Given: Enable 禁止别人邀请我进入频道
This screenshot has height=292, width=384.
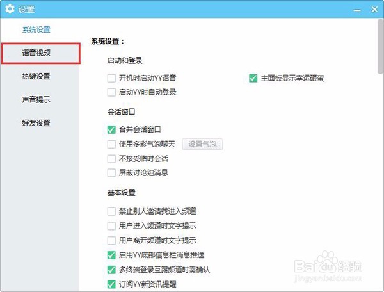Looking at the screenshot, I should tap(111, 211).
